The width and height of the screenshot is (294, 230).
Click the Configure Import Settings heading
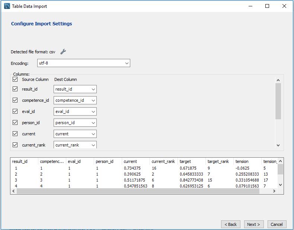(41, 23)
